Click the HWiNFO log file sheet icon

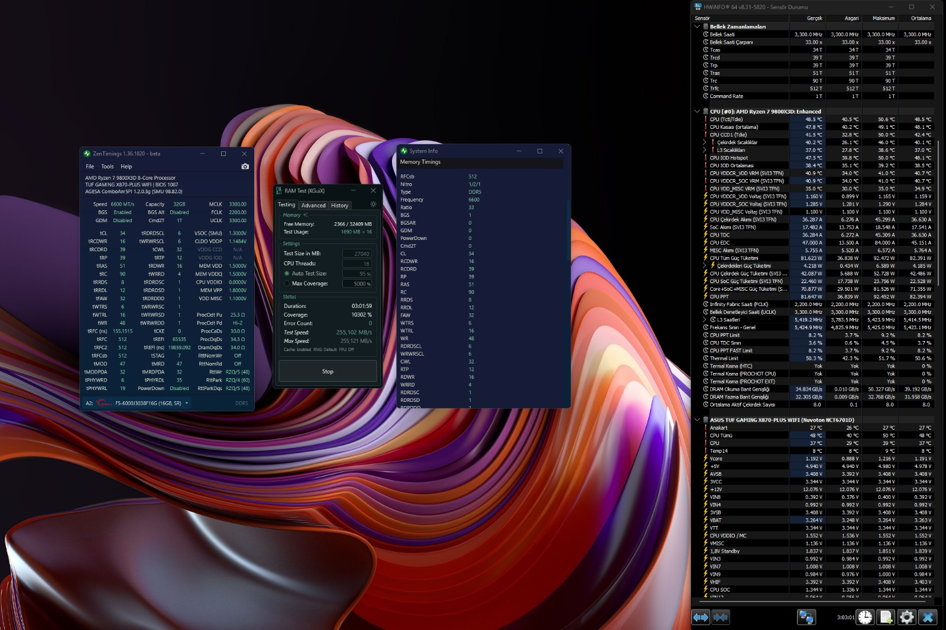[x=886, y=617]
